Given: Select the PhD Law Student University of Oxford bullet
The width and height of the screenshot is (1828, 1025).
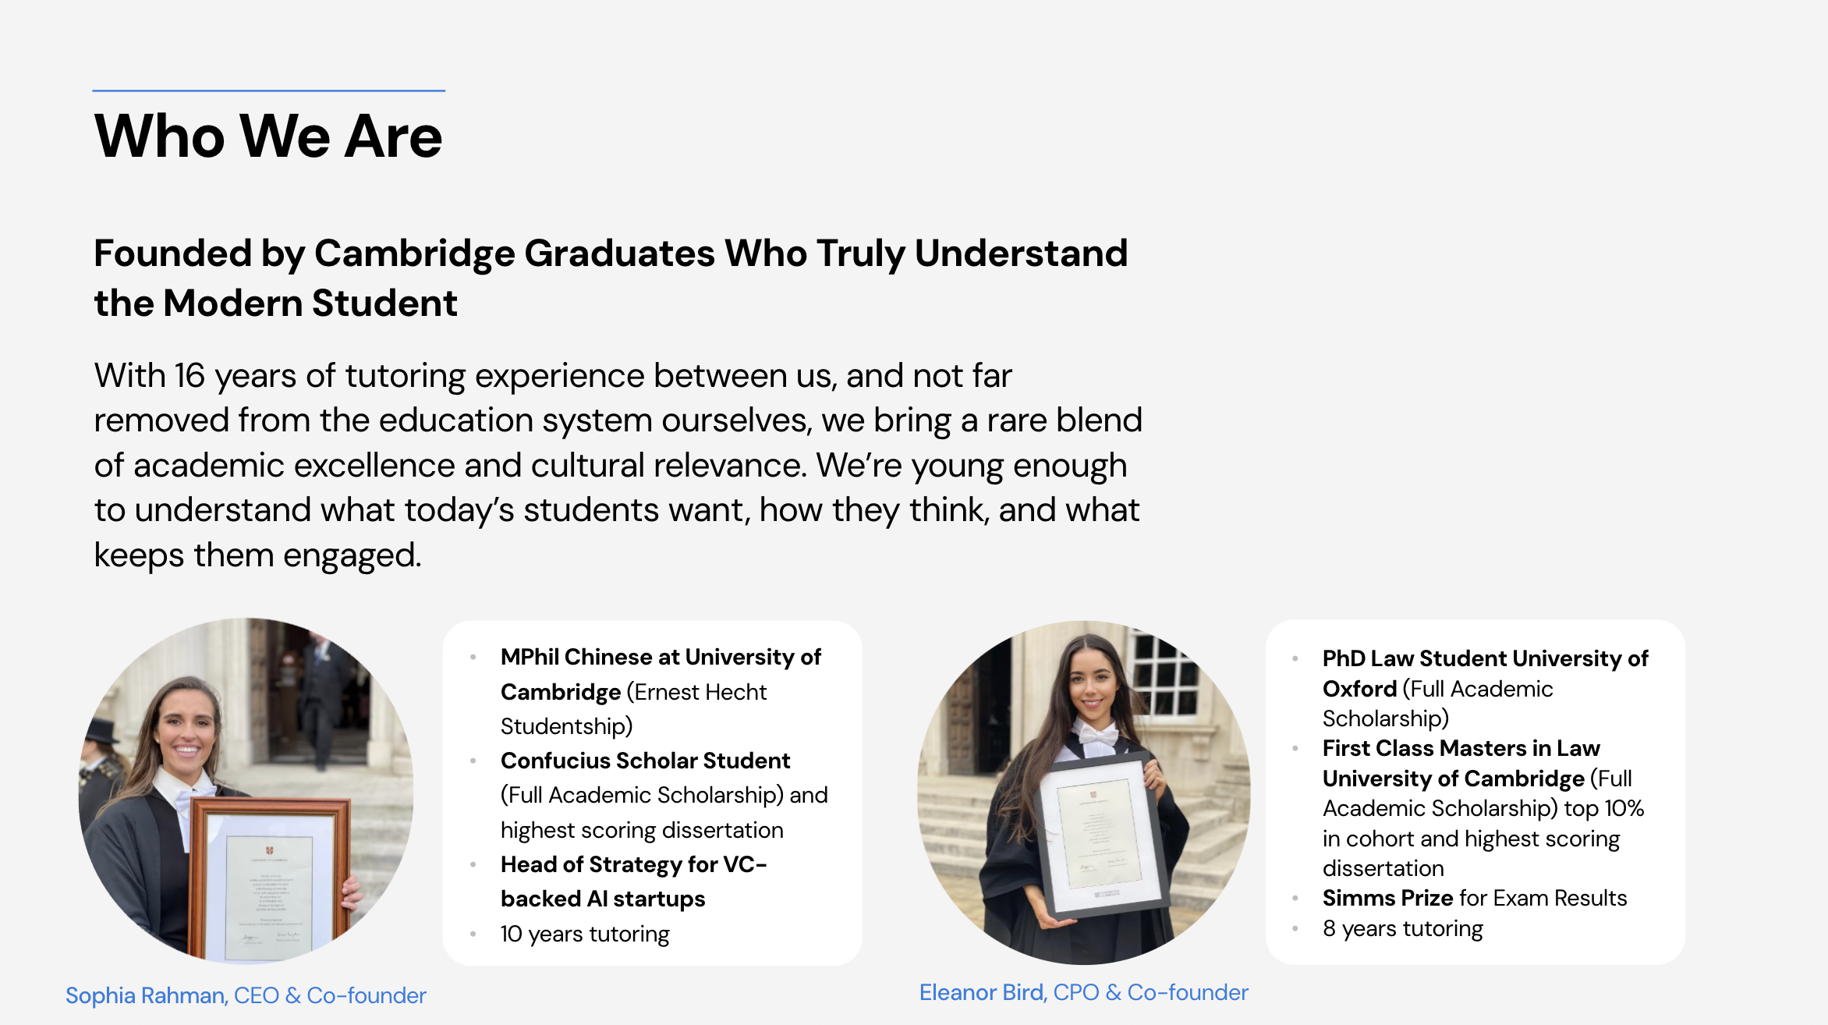Looking at the screenshot, I should tap(1485, 688).
